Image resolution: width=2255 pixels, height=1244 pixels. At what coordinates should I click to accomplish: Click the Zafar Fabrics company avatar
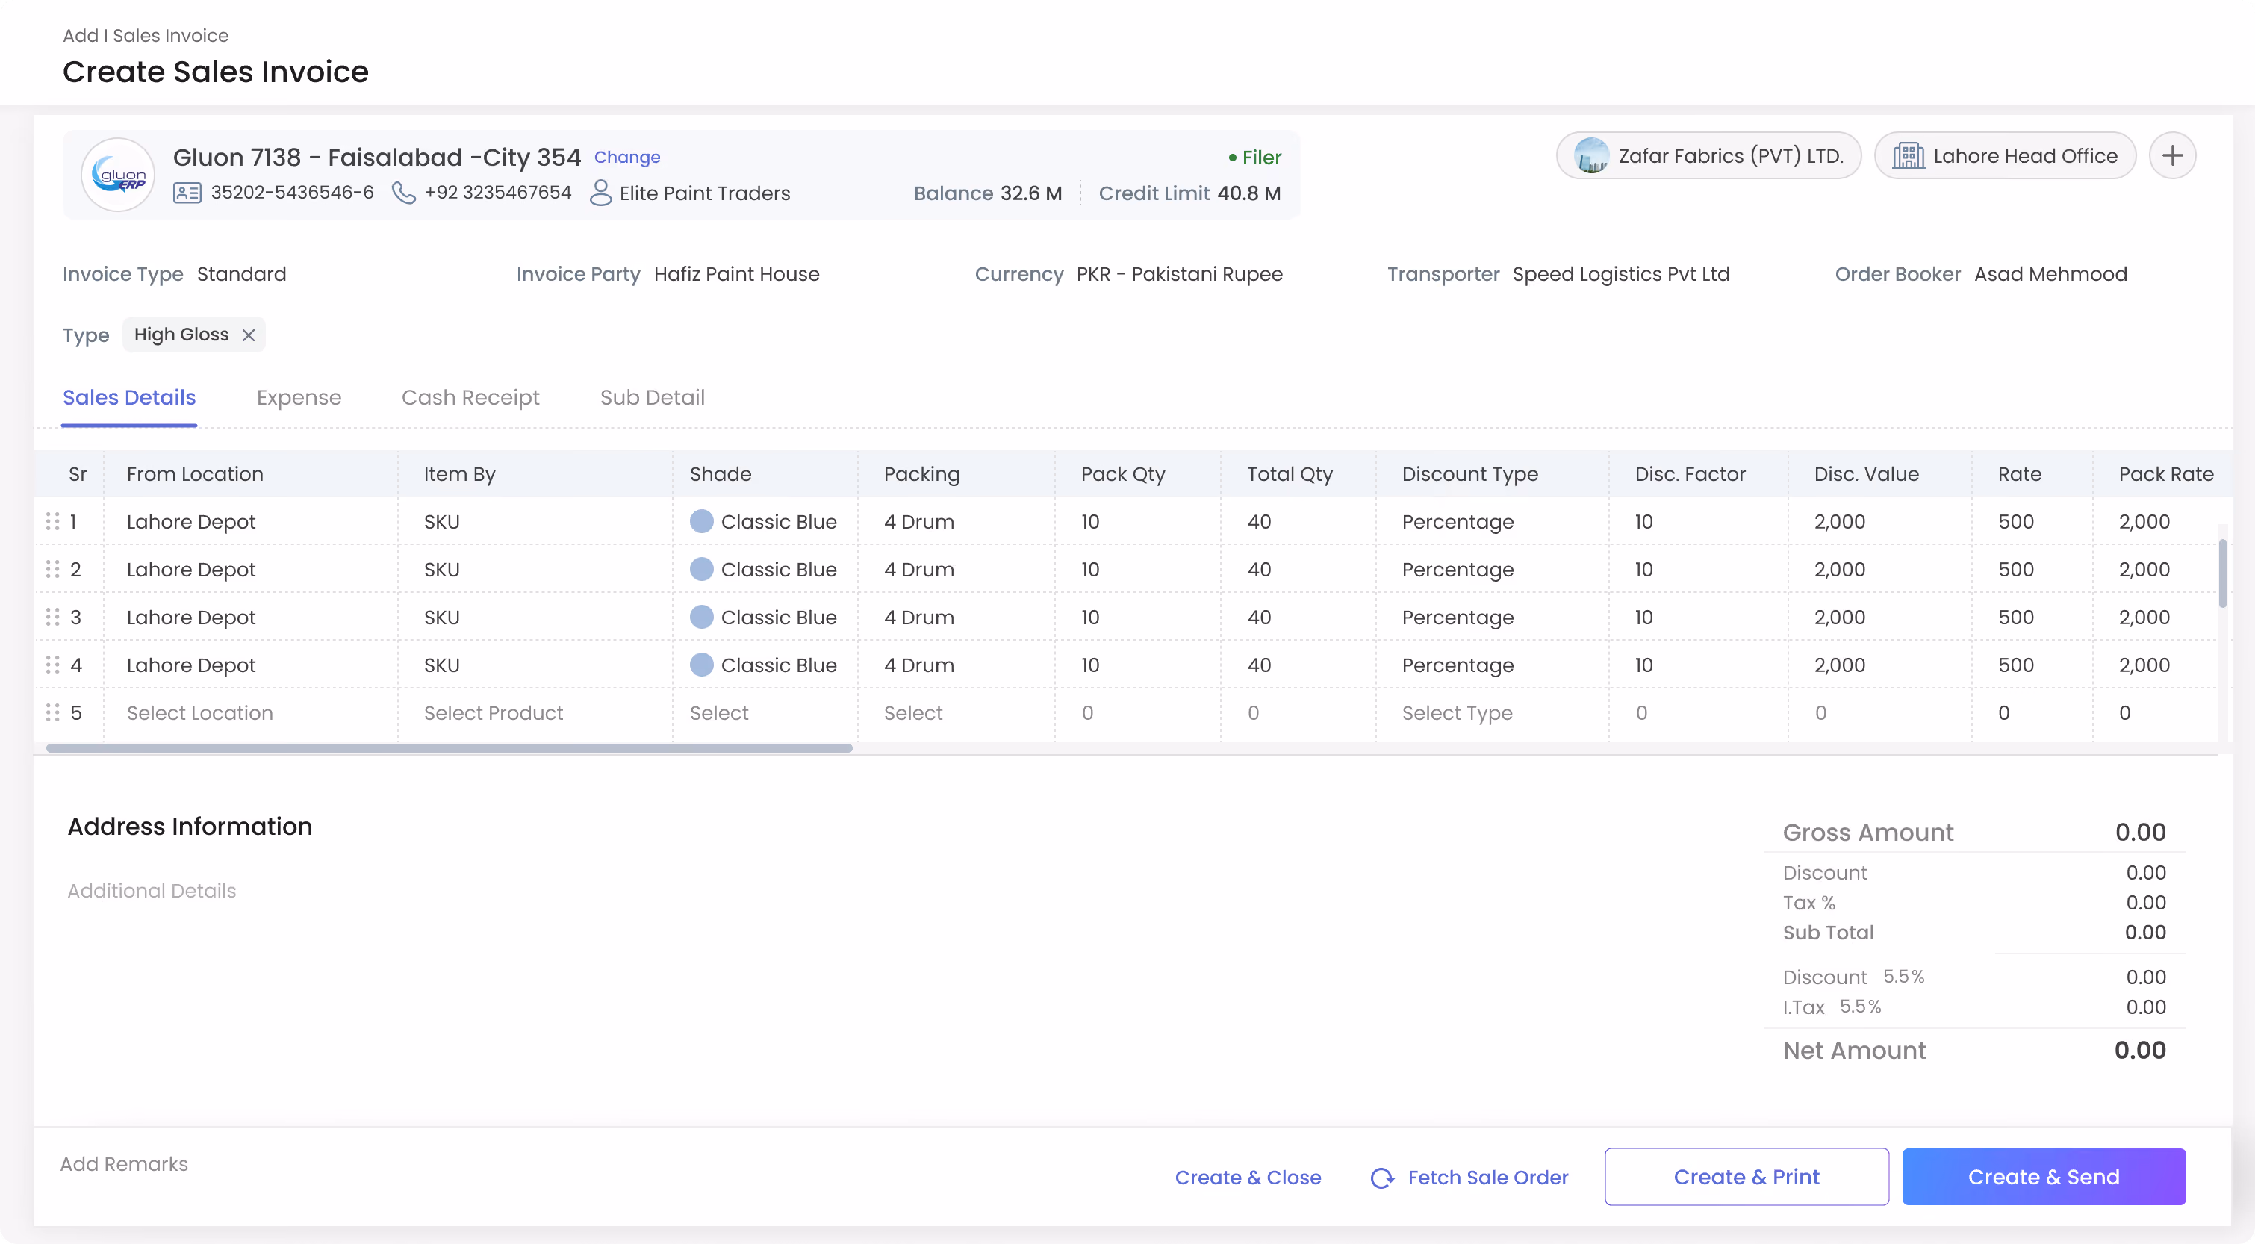click(1590, 156)
